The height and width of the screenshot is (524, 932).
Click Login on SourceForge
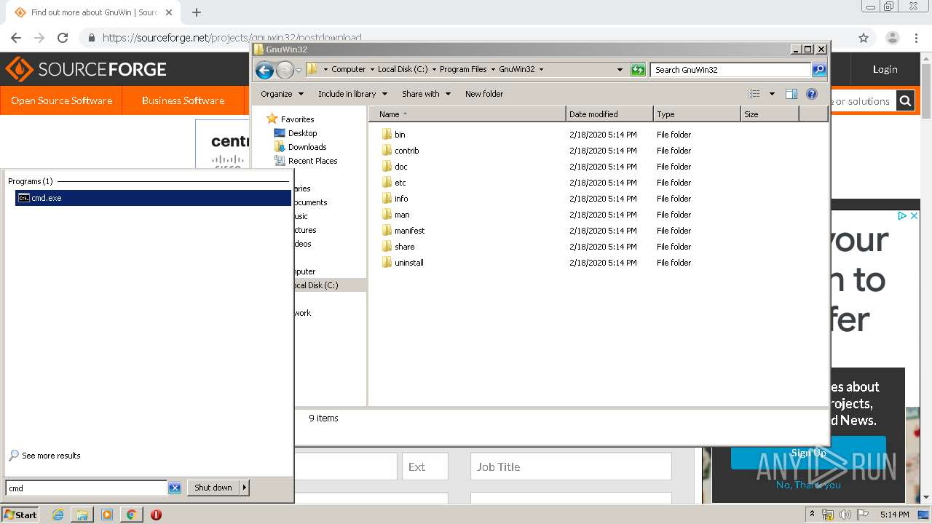click(885, 69)
